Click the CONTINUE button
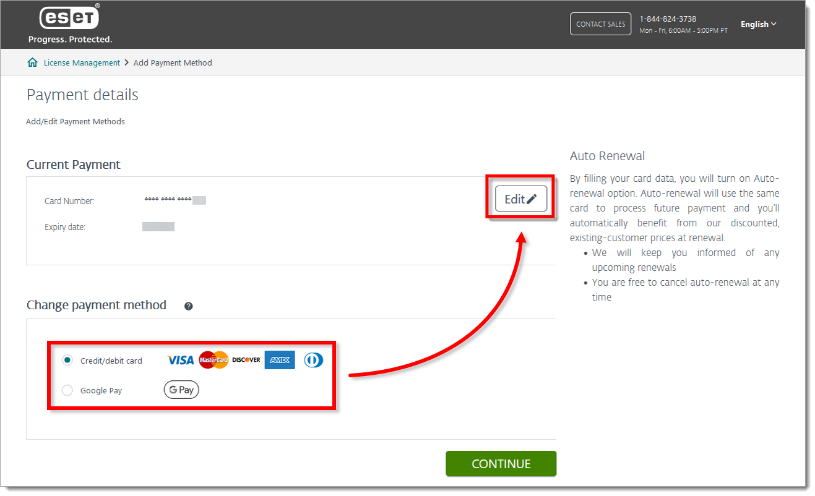Screen dimensions: 815x496 [501, 463]
